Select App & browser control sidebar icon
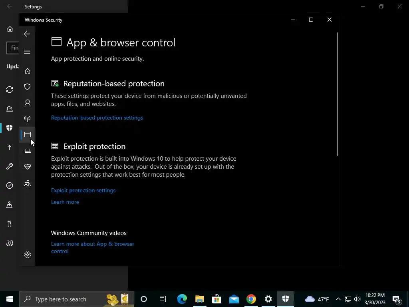Viewport: 409px width, 307px height. point(28,134)
